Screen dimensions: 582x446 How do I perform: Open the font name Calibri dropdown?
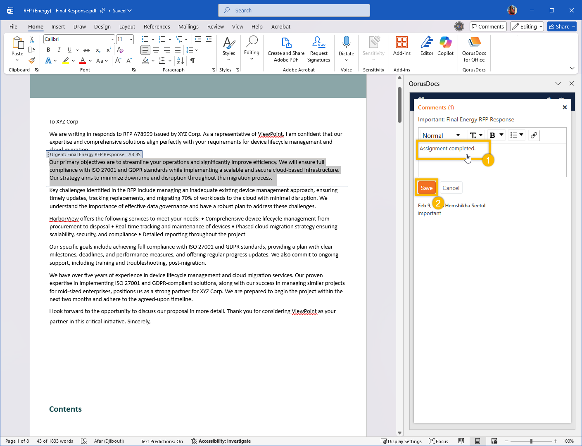pyautogui.click(x=112, y=39)
